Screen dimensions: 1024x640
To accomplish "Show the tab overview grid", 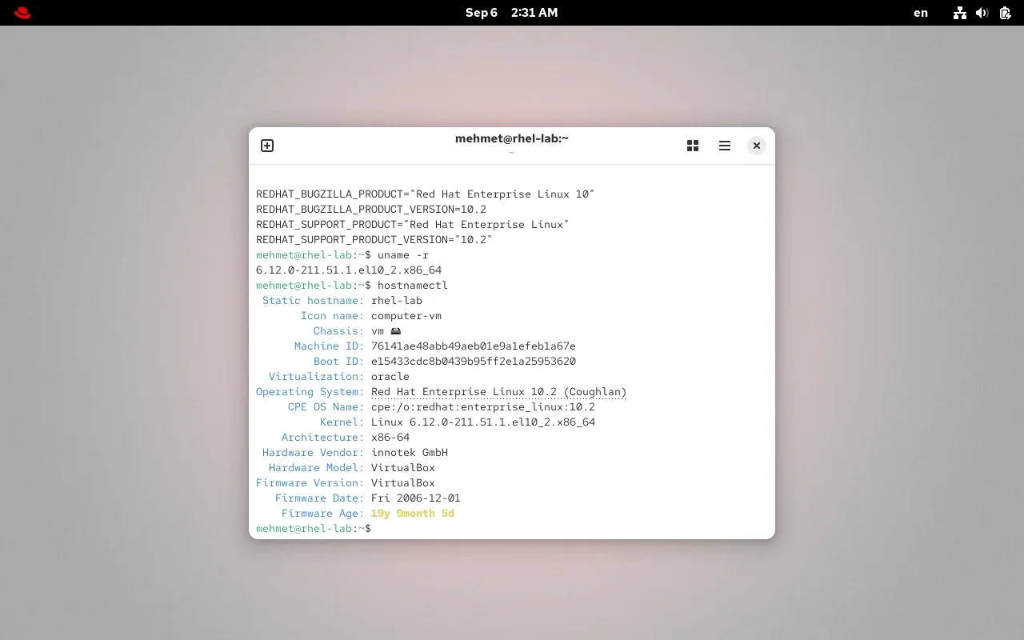I will [693, 146].
